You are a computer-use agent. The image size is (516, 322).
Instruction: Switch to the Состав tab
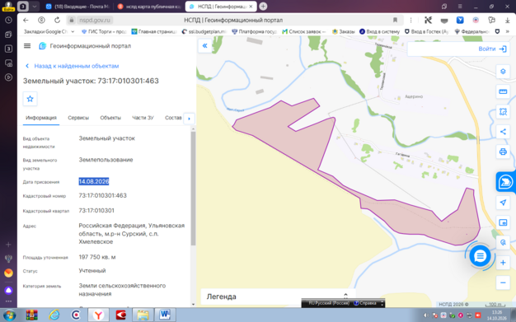click(173, 118)
